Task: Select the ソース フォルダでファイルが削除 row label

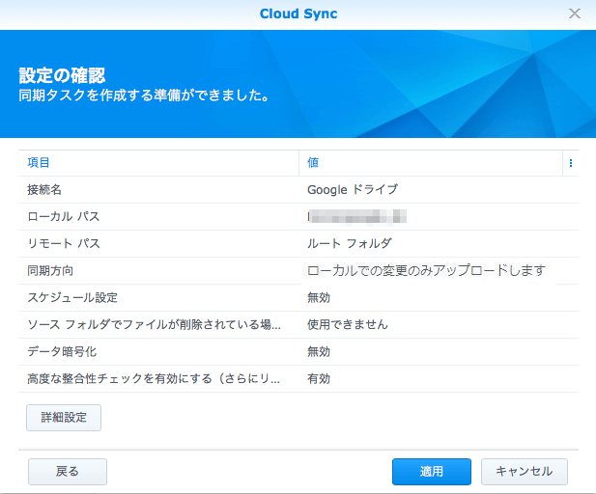Action: (x=154, y=324)
